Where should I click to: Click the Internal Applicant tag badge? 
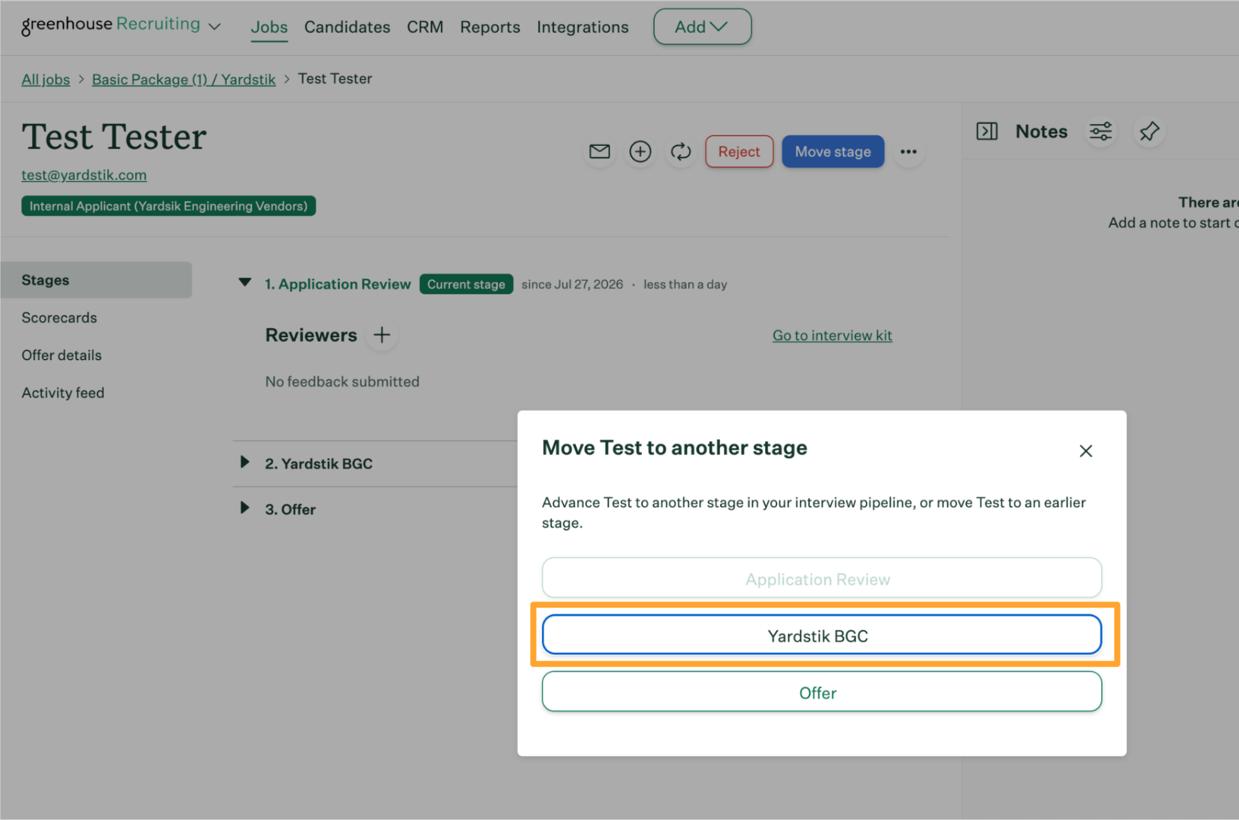pyautogui.click(x=168, y=206)
